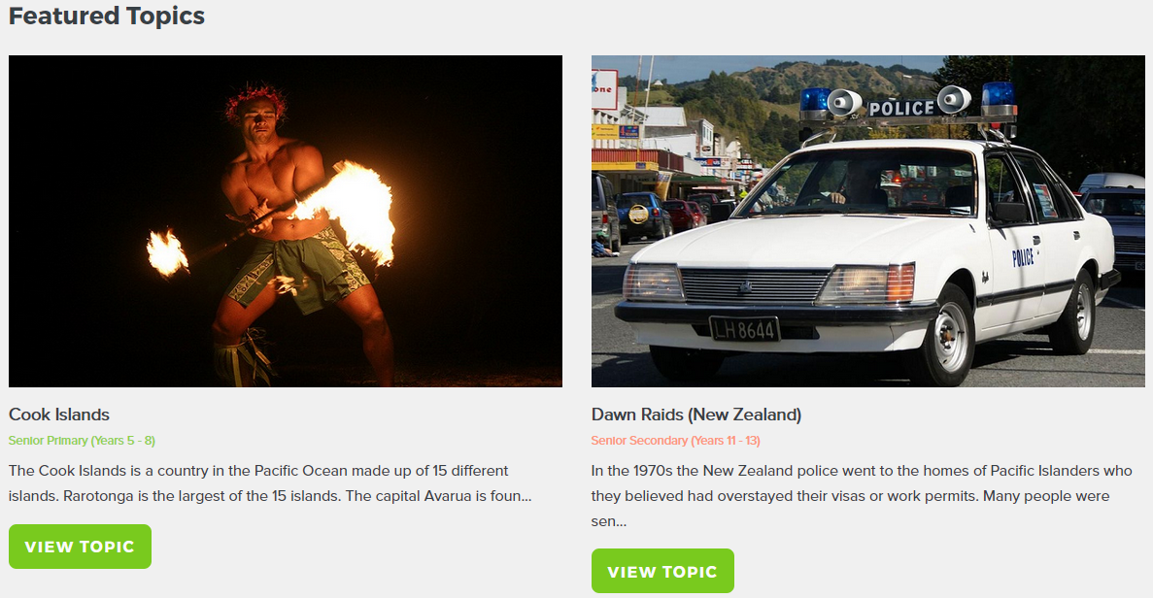This screenshot has width=1153, height=598.
Task: Click the LH8644 license plate
Action: [744, 330]
